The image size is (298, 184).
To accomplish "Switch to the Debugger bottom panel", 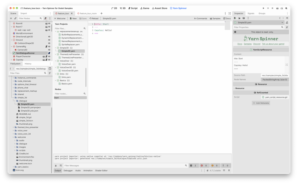I will click(x=68, y=171).
